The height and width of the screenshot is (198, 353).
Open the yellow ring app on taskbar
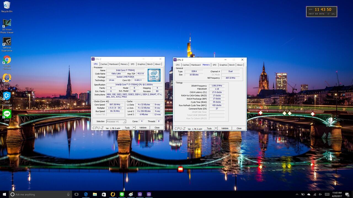click(x=113, y=194)
